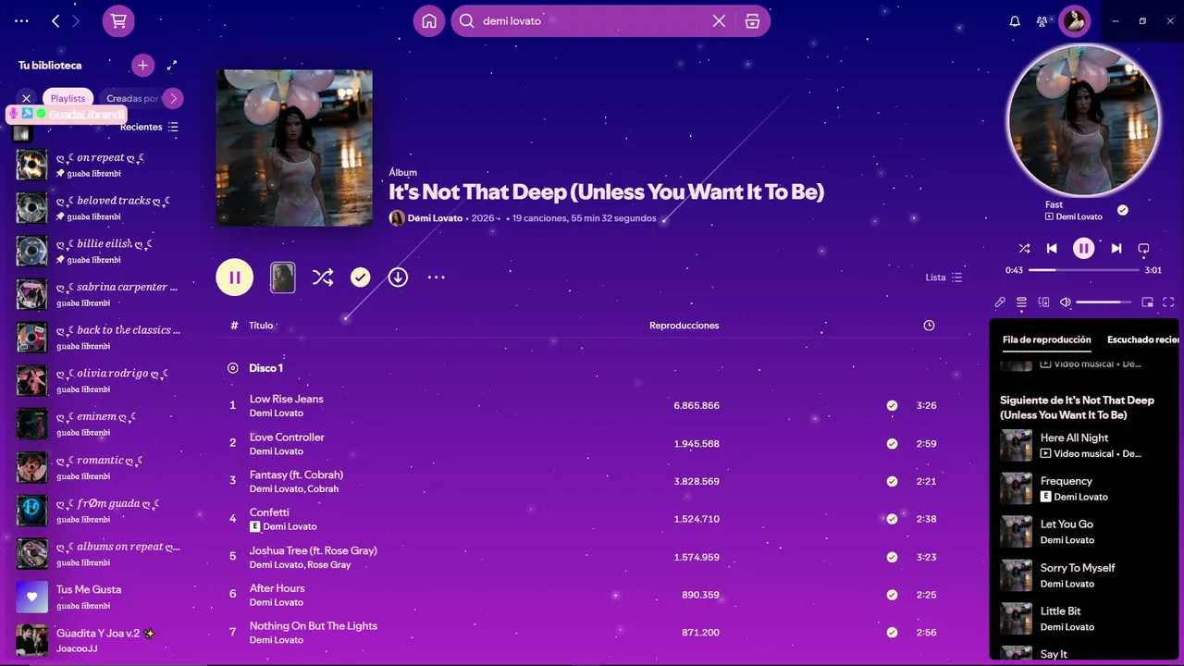1184x666 pixels.
Task: Toggle saved check for Joshua Tree
Action: pyautogui.click(x=892, y=557)
